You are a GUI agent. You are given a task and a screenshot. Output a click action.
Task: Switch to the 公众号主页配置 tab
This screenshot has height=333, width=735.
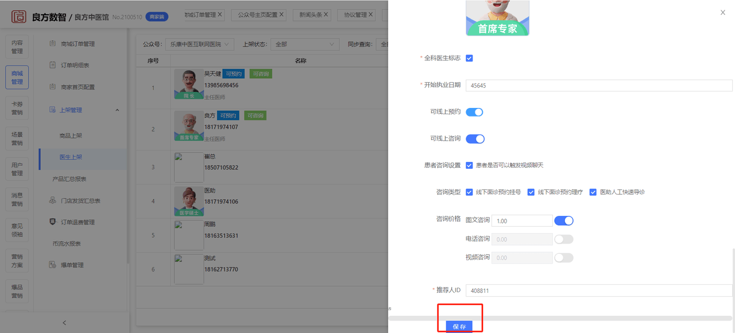(258, 15)
